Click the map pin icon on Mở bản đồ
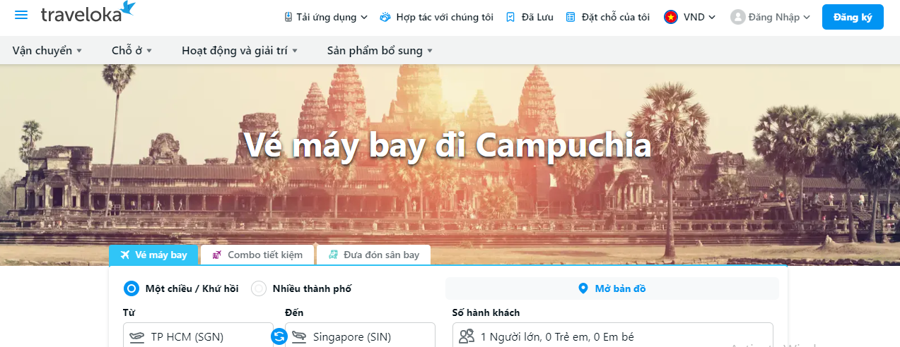900x347 pixels. (x=583, y=288)
